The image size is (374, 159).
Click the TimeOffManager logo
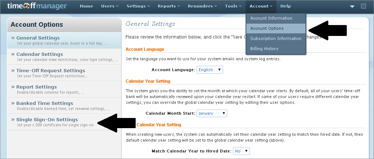click(37, 6)
